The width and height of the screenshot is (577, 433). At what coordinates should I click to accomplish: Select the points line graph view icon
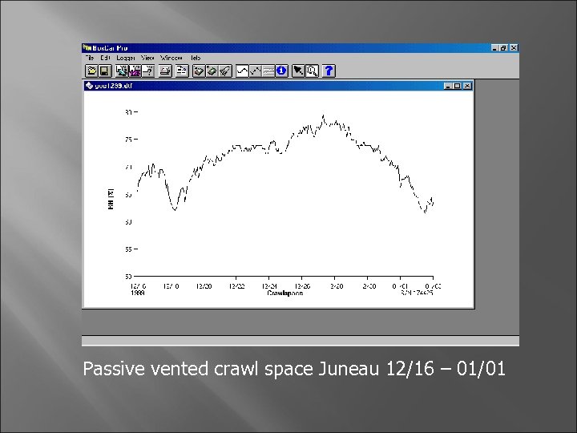pyautogui.click(x=256, y=71)
